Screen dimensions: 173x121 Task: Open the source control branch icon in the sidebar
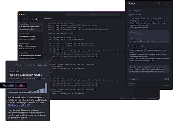pyautogui.click(x=30, y=19)
